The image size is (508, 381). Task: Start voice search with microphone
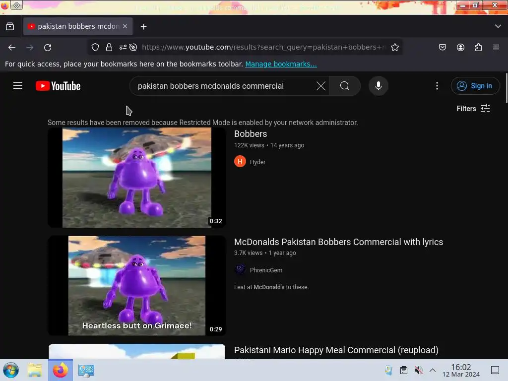pyautogui.click(x=379, y=86)
